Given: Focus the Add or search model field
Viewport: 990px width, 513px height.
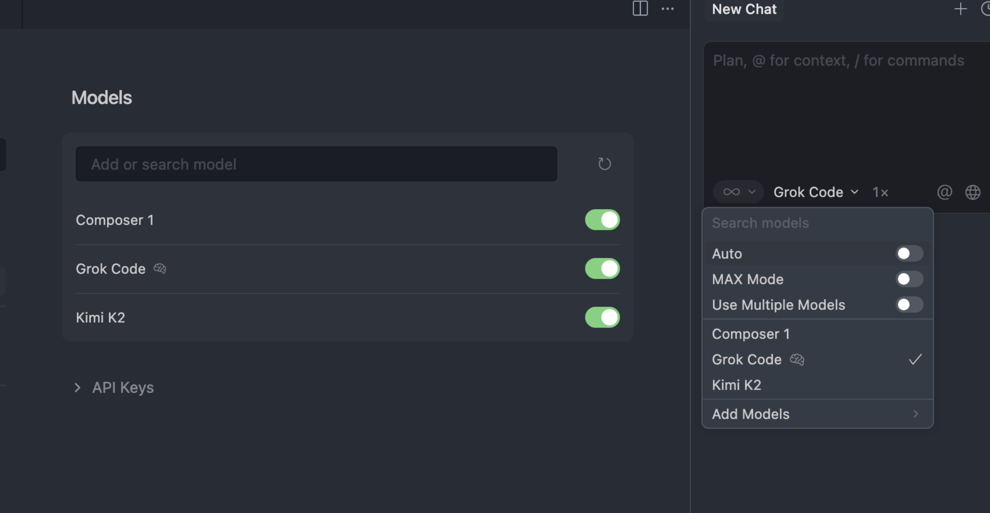Looking at the screenshot, I should [x=316, y=164].
